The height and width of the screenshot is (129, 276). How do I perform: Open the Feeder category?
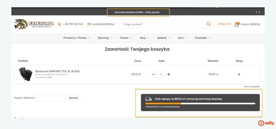click(x=124, y=38)
